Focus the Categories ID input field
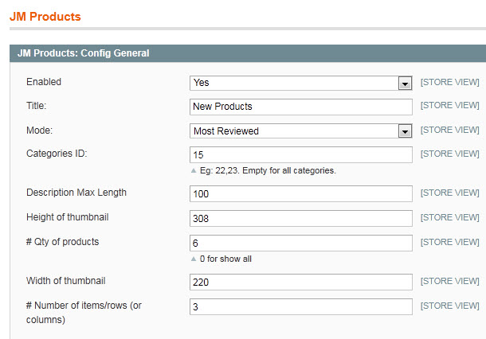This screenshot has height=339, width=486. point(301,155)
